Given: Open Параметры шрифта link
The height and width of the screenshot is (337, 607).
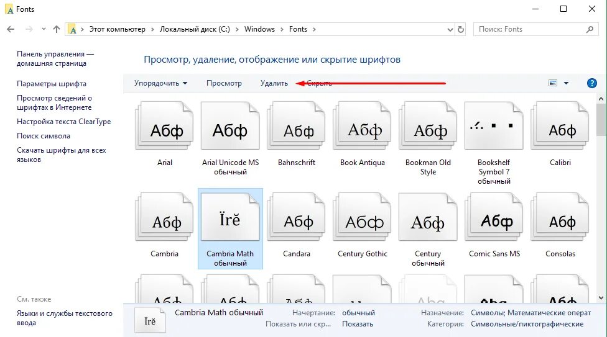Looking at the screenshot, I should pos(52,84).
